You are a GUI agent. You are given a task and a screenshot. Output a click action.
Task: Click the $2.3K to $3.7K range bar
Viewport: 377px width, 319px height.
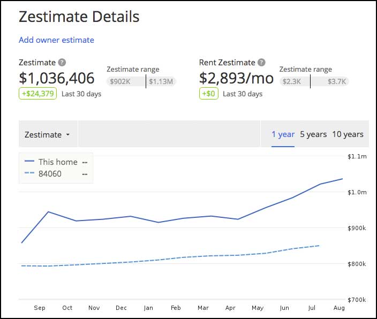[314, 81]
